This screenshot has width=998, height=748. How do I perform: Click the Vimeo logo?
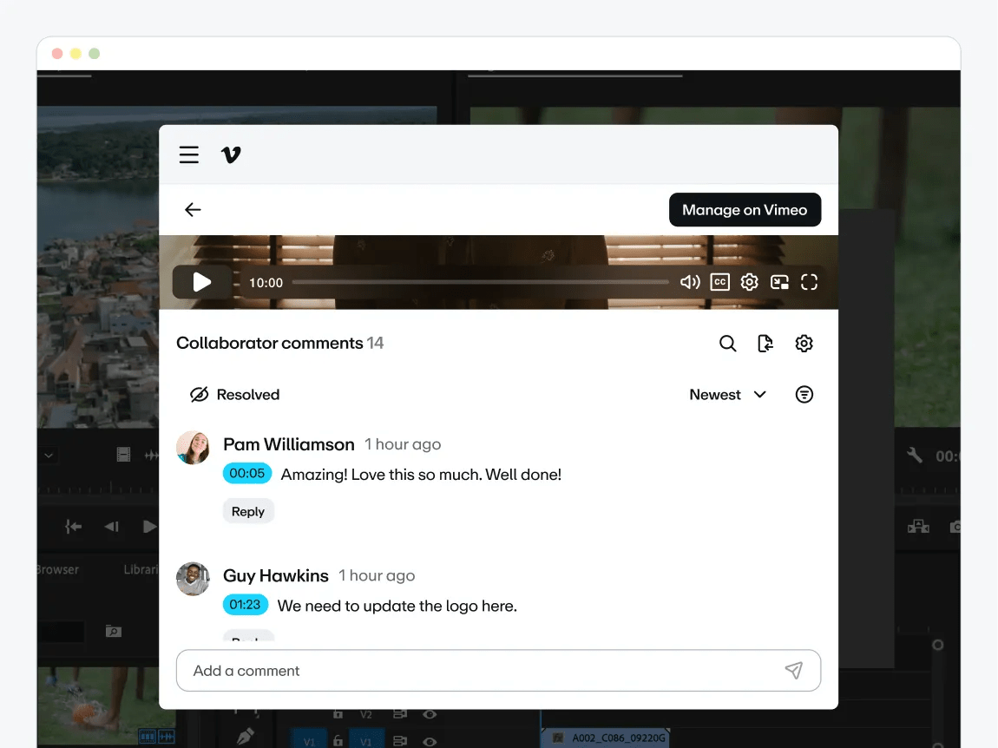231,154
